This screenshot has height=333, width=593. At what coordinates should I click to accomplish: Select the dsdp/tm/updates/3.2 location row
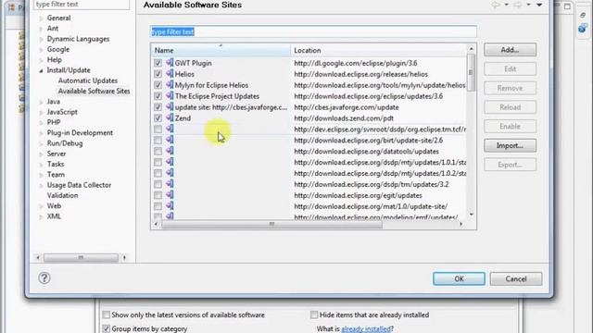372,184
